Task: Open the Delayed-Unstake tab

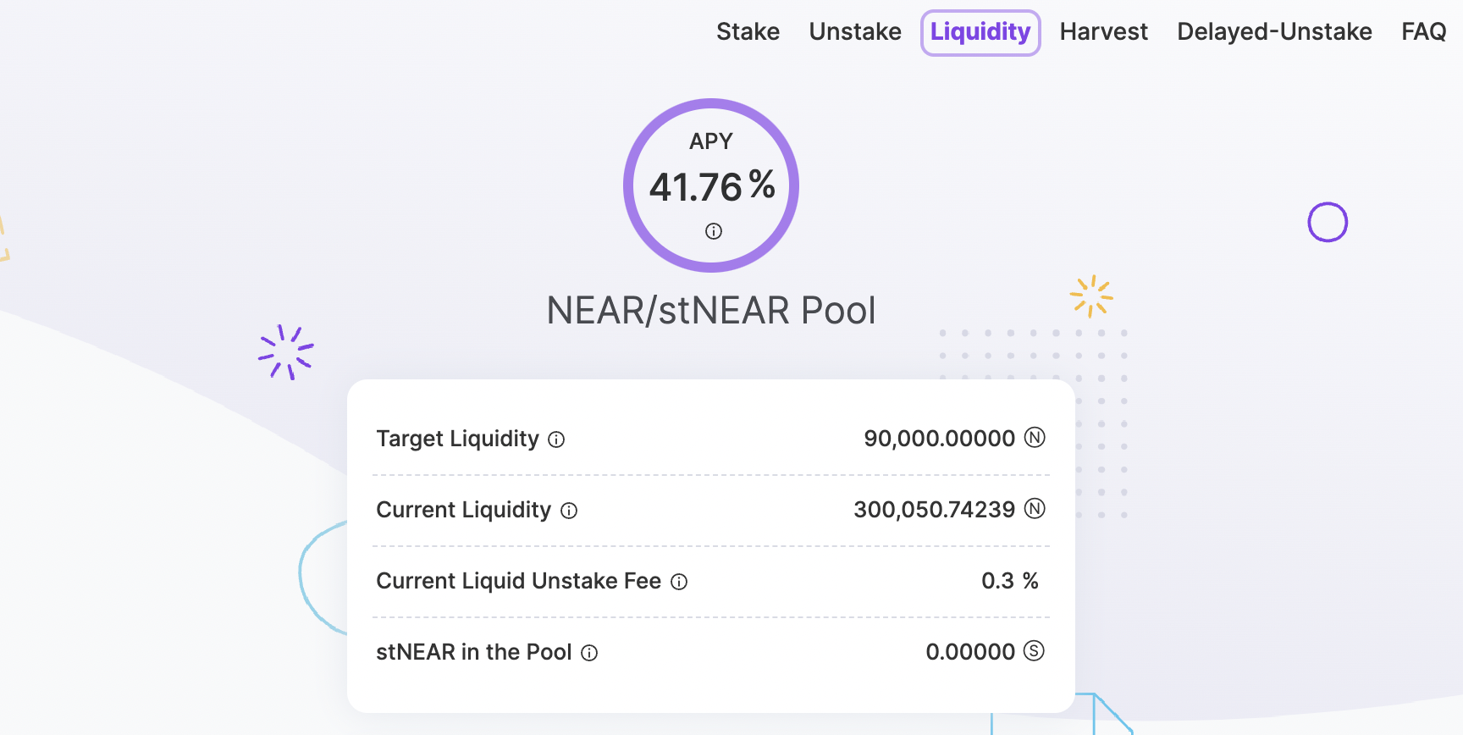Action: pyautogui.click(x=1274, y=32)
